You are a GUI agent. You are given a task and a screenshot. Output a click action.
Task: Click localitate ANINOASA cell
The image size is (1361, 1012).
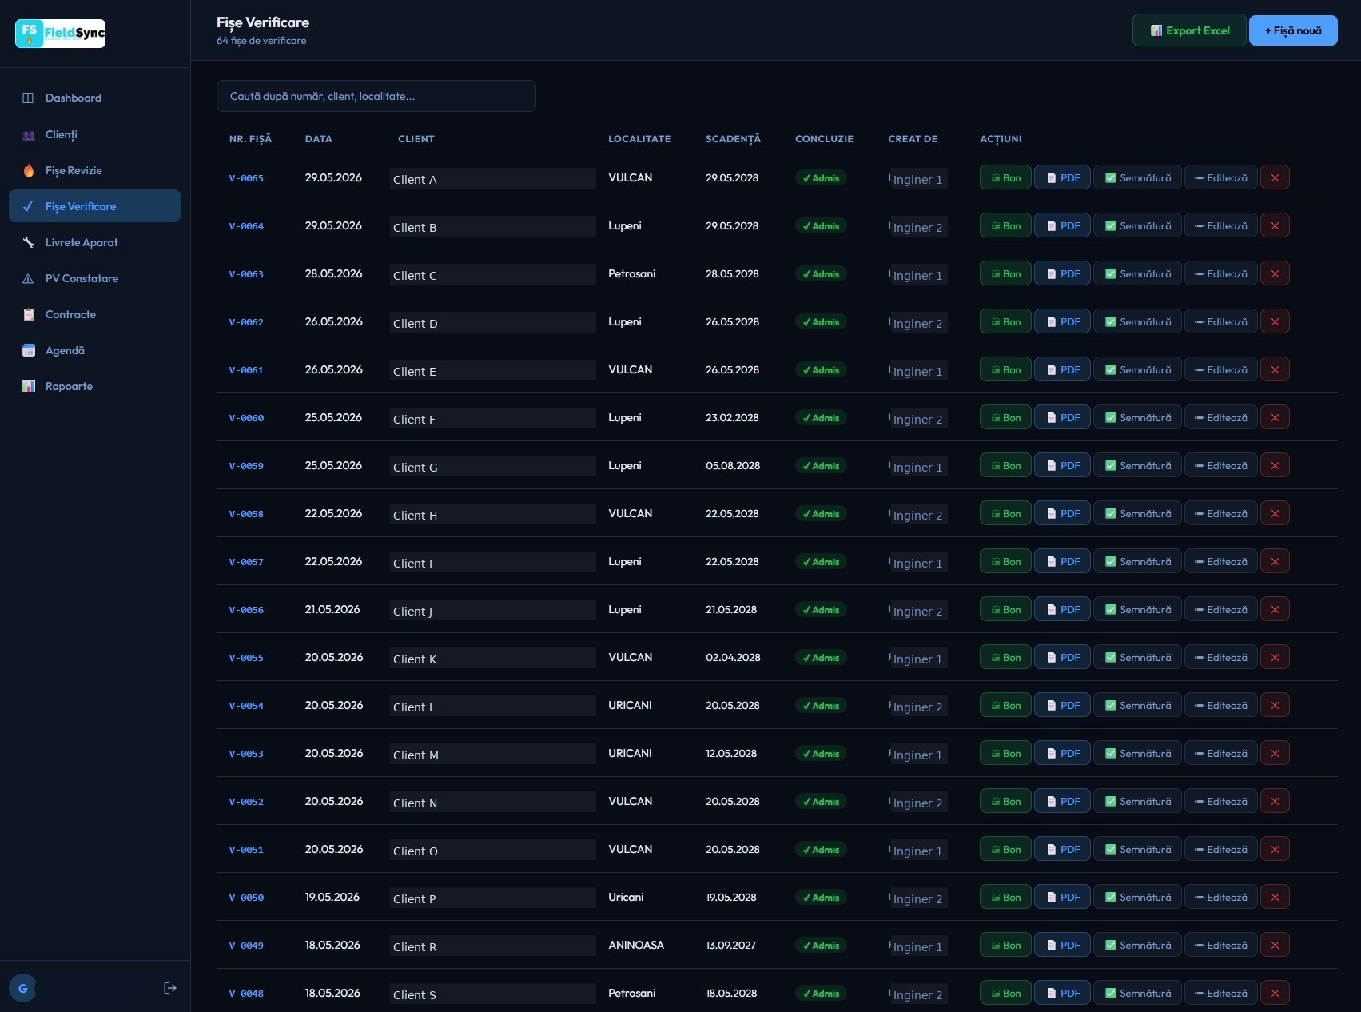(636, 945)
